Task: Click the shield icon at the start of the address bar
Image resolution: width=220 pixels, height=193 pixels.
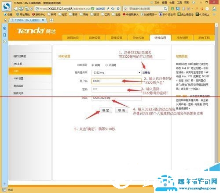Action: click(x=37, y=9)
